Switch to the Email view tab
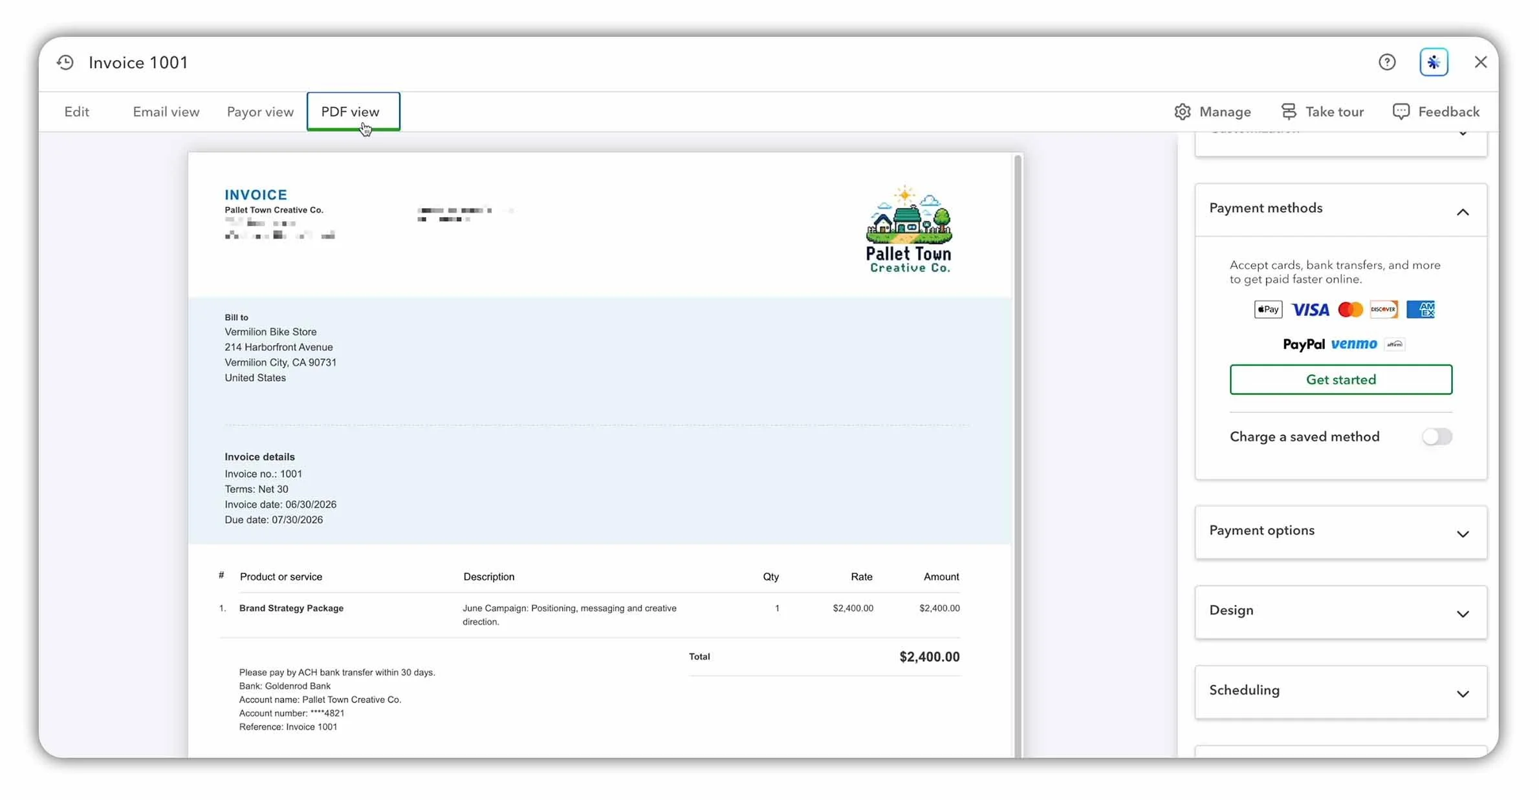 166,112
